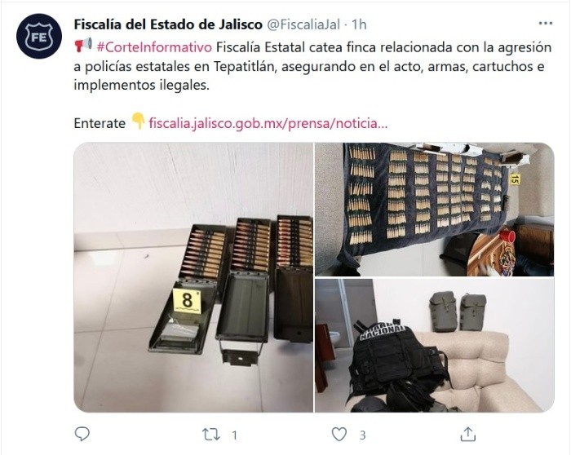Click the retweet arrows icon
Image resolution: width=571 pixels, height=455 pixels.
tap(211, 435)
